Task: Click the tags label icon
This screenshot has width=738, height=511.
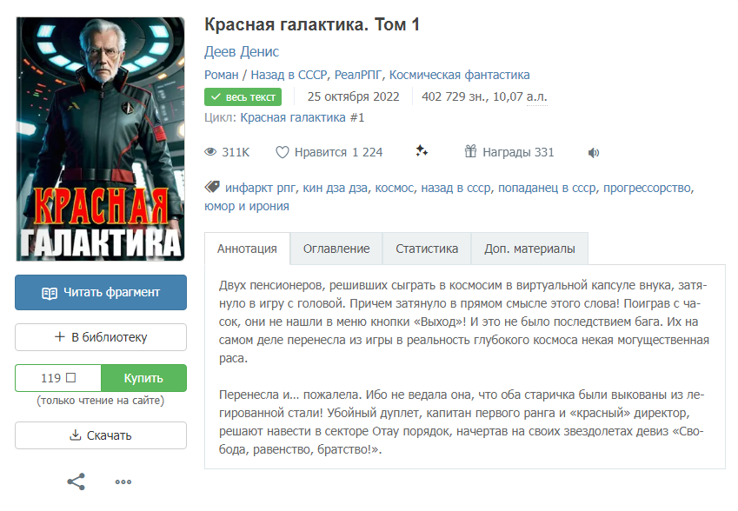Action: pyautogui.click(x=212, y=187)
